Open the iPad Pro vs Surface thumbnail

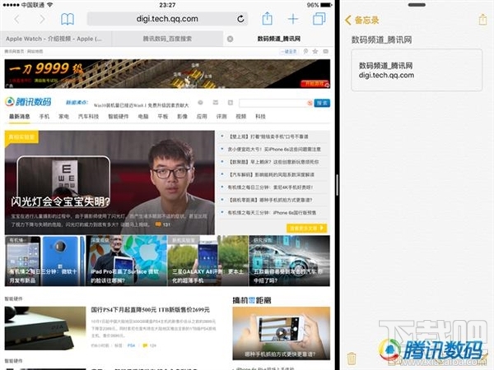point(127,261)
